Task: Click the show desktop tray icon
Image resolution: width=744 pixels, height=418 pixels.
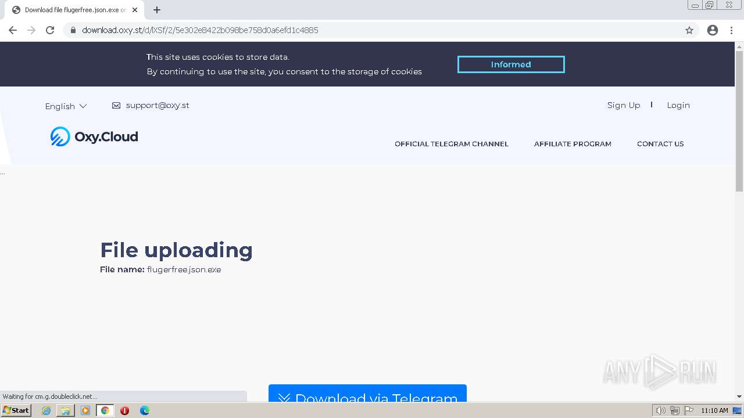Action: pyautogui.click(x=737, y=410)
